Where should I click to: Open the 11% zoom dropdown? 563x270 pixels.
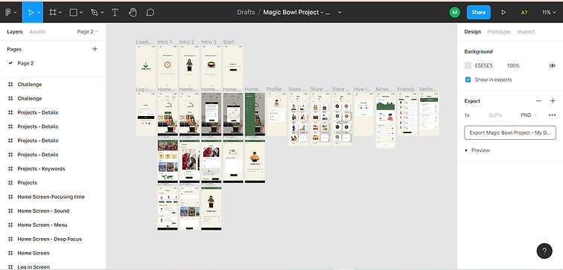coord(548,12)
